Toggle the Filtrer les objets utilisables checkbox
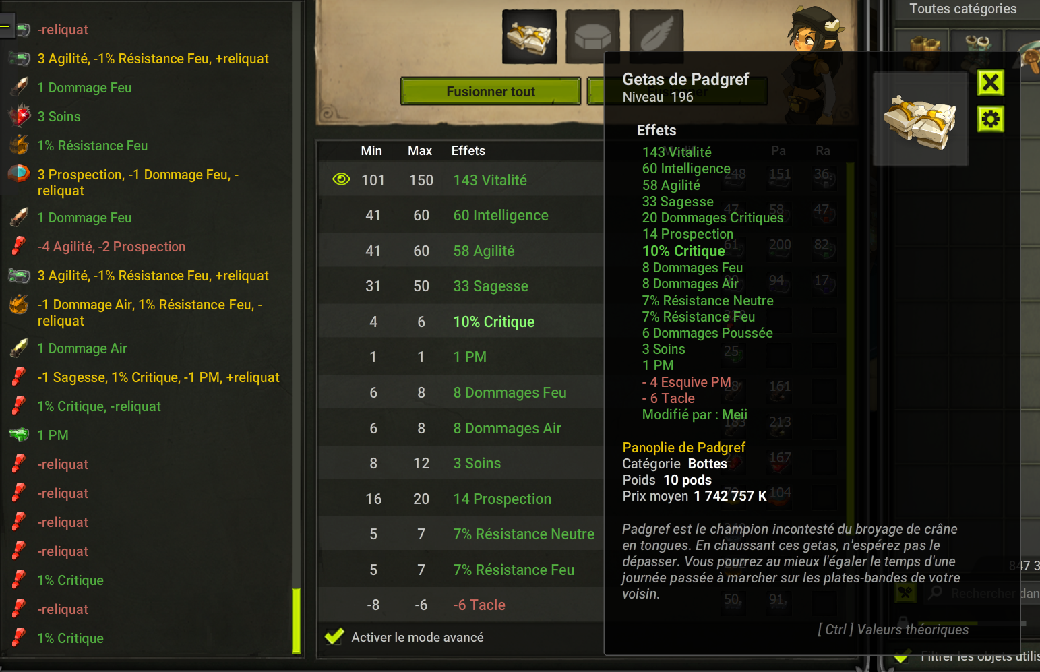This screenshot has width=1040, height=672. point(903,656)
